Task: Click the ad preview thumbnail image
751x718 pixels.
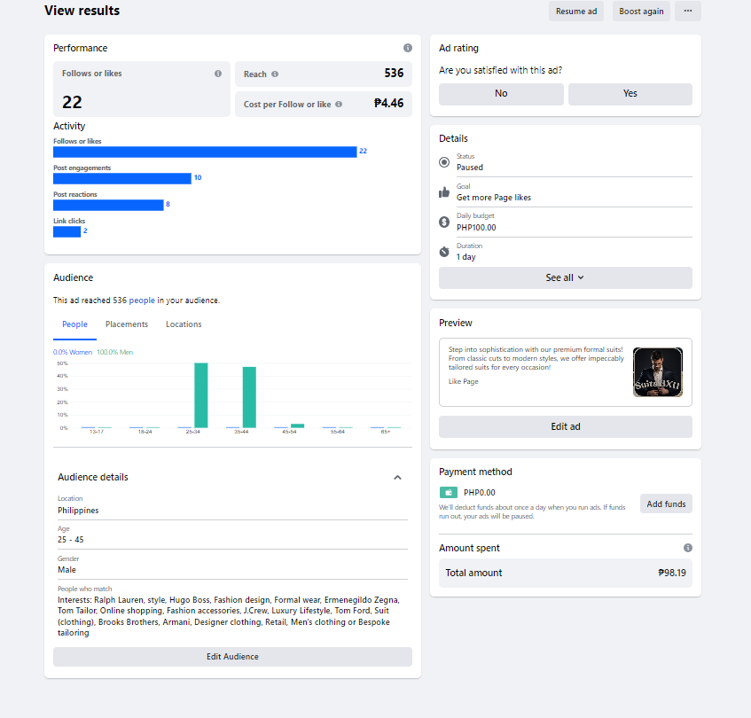Action: click(658, 371)
